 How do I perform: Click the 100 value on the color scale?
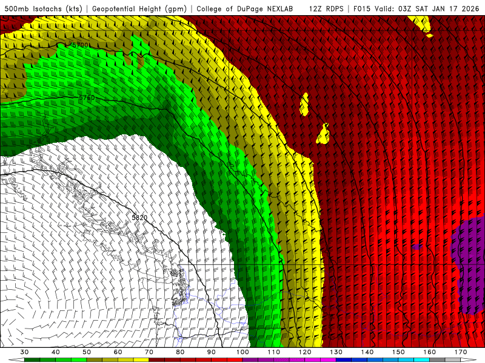point(243,352)
